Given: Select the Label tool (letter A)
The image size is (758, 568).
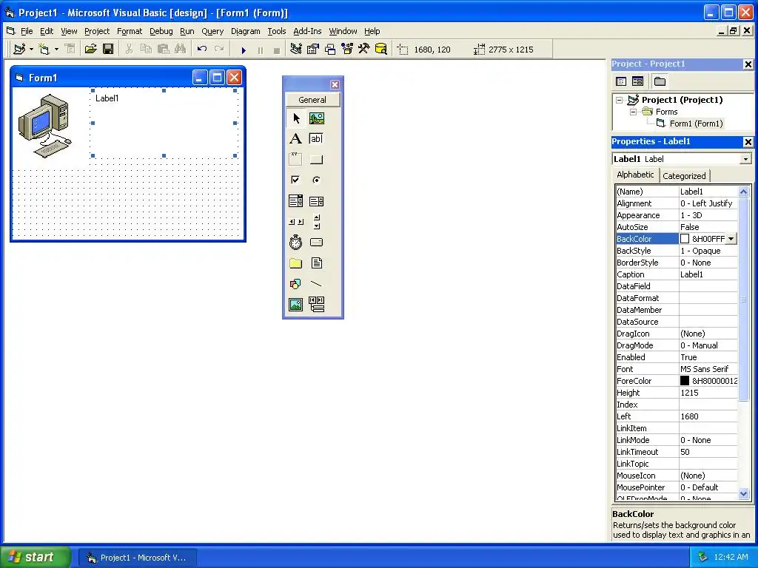Looking at the screenshot, I should tap(296, 139).
